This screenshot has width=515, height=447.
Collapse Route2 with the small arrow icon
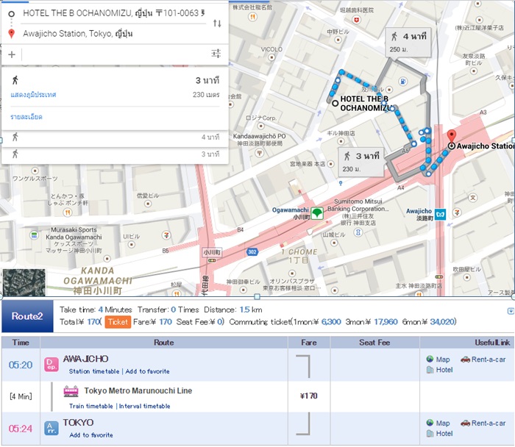point(511,311)
